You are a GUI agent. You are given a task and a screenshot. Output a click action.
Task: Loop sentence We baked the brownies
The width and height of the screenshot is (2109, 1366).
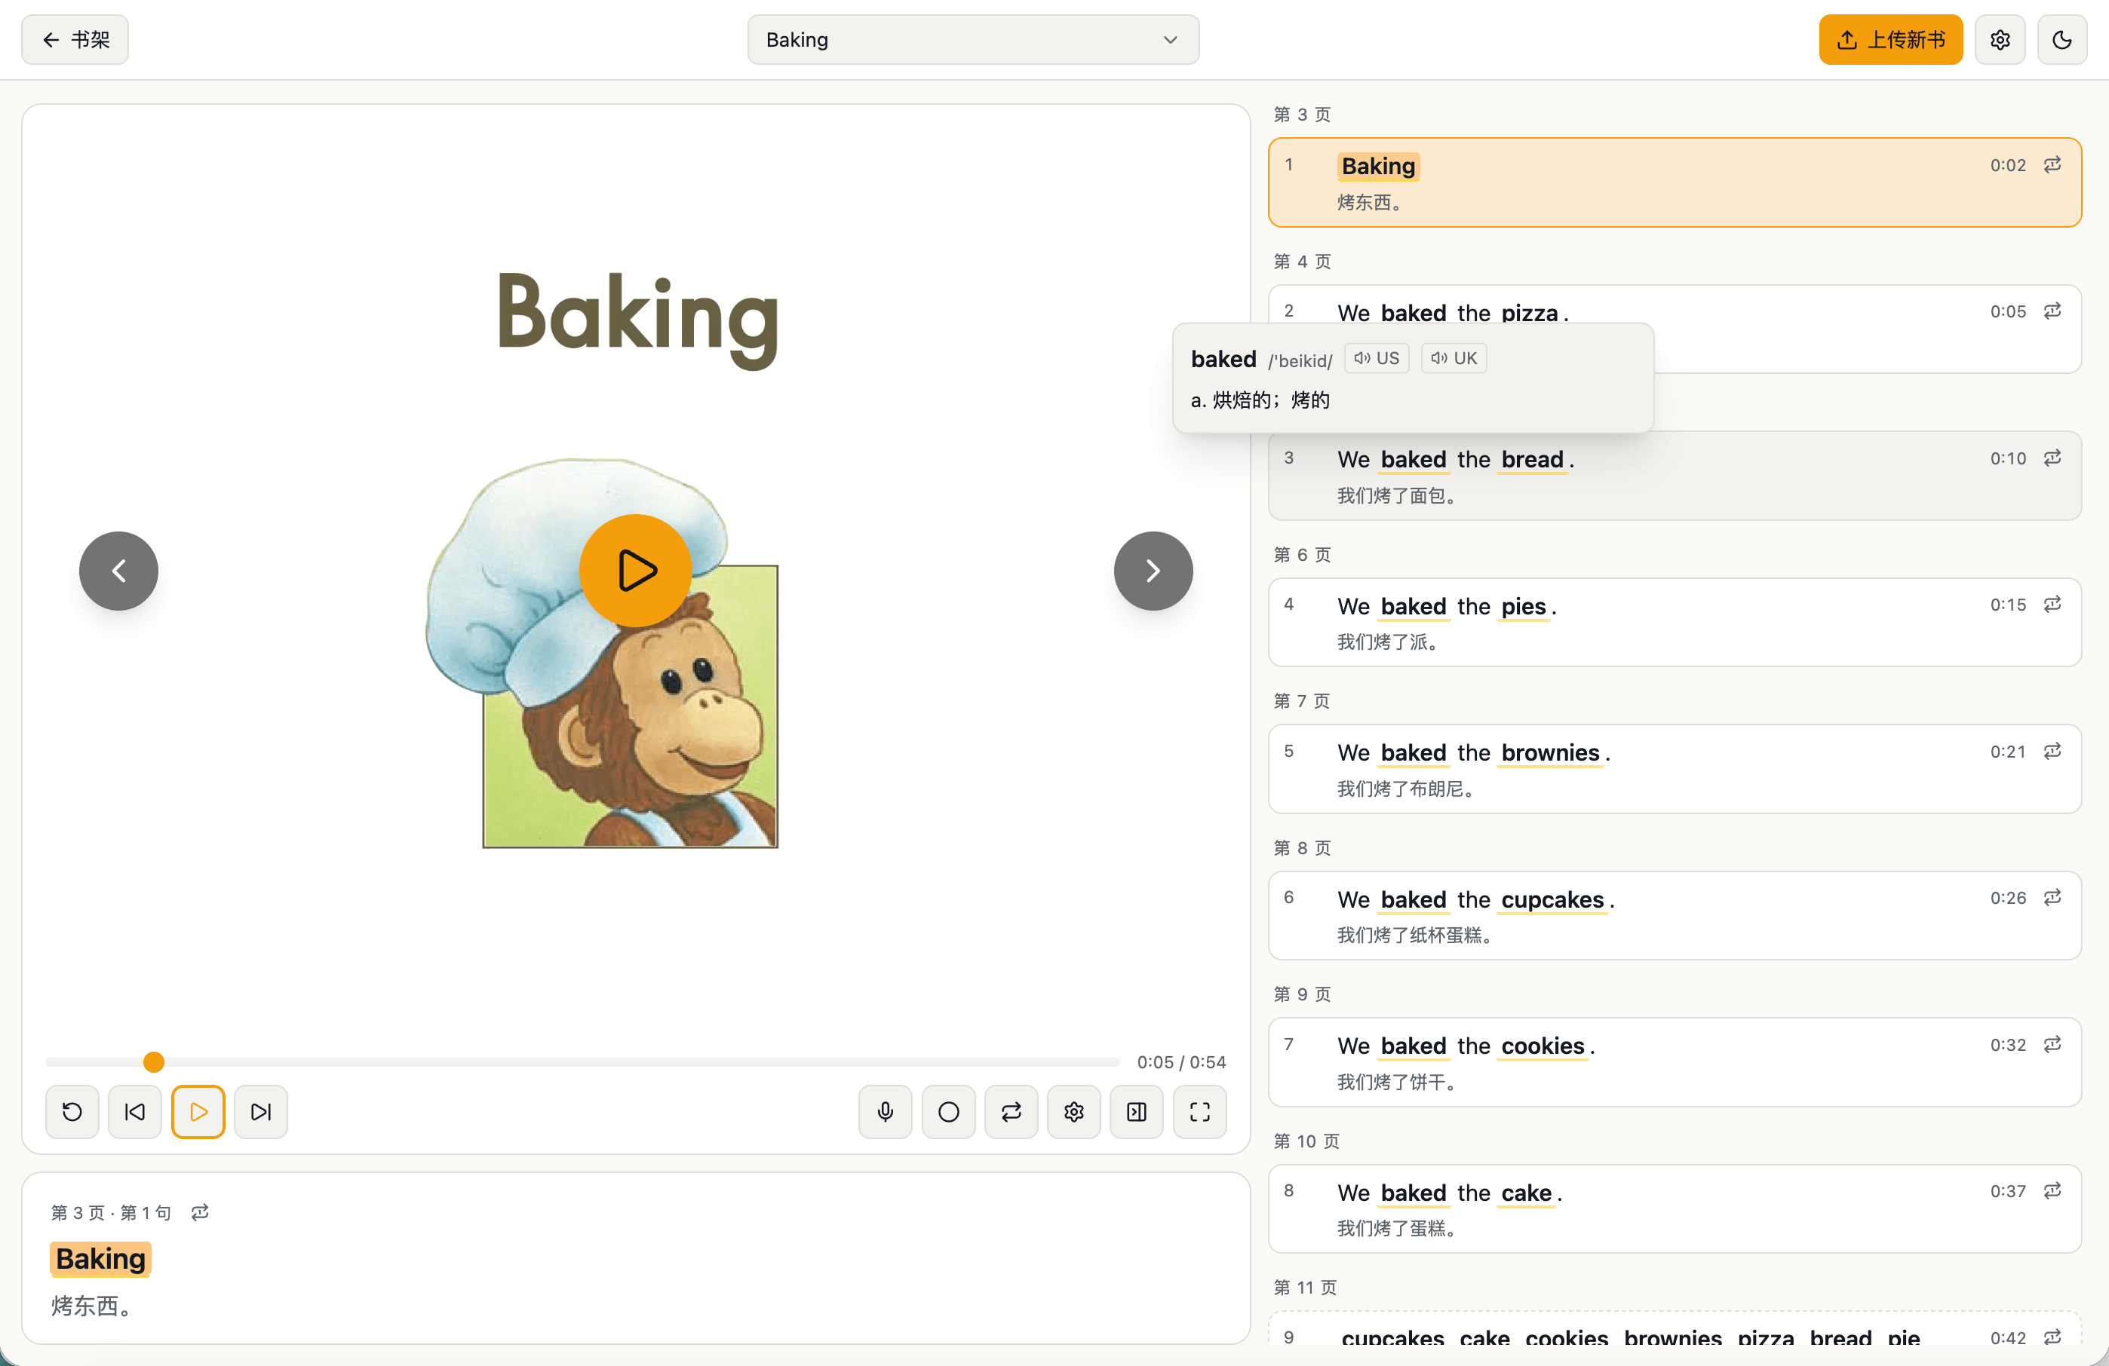pyautogui.click(x=2052, y=751)
